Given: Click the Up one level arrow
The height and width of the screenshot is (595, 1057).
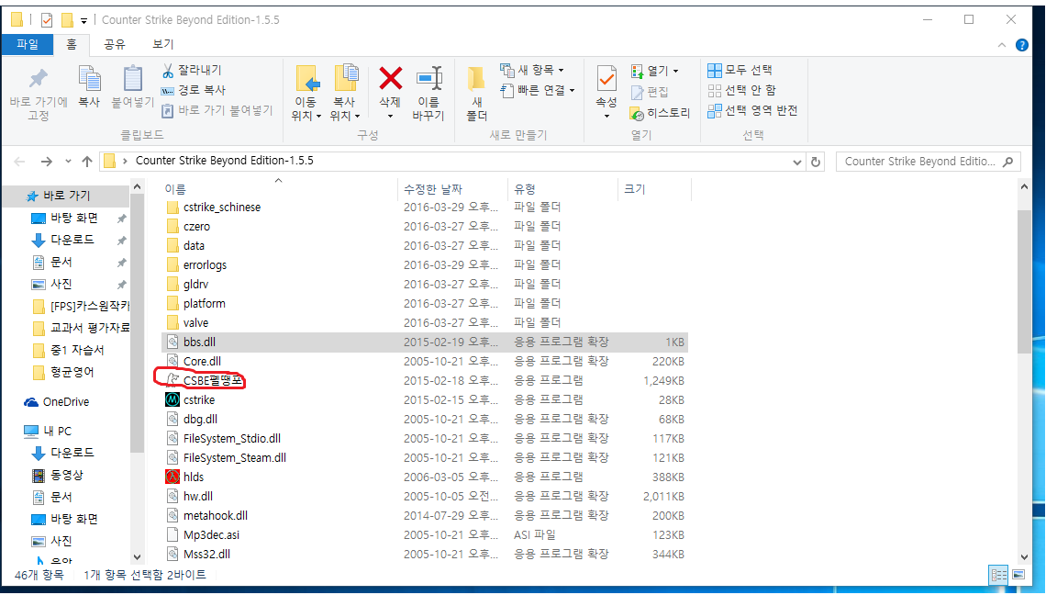Looking at the screenshot, I should click(87, 162).
